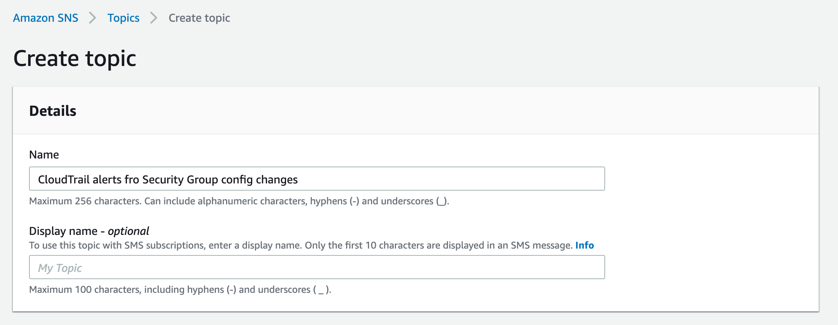Image resolution: width=838 pixels, height=325 pixels.
Task: Click the Create topic breadcrumb text
Action: click(199, 18)
